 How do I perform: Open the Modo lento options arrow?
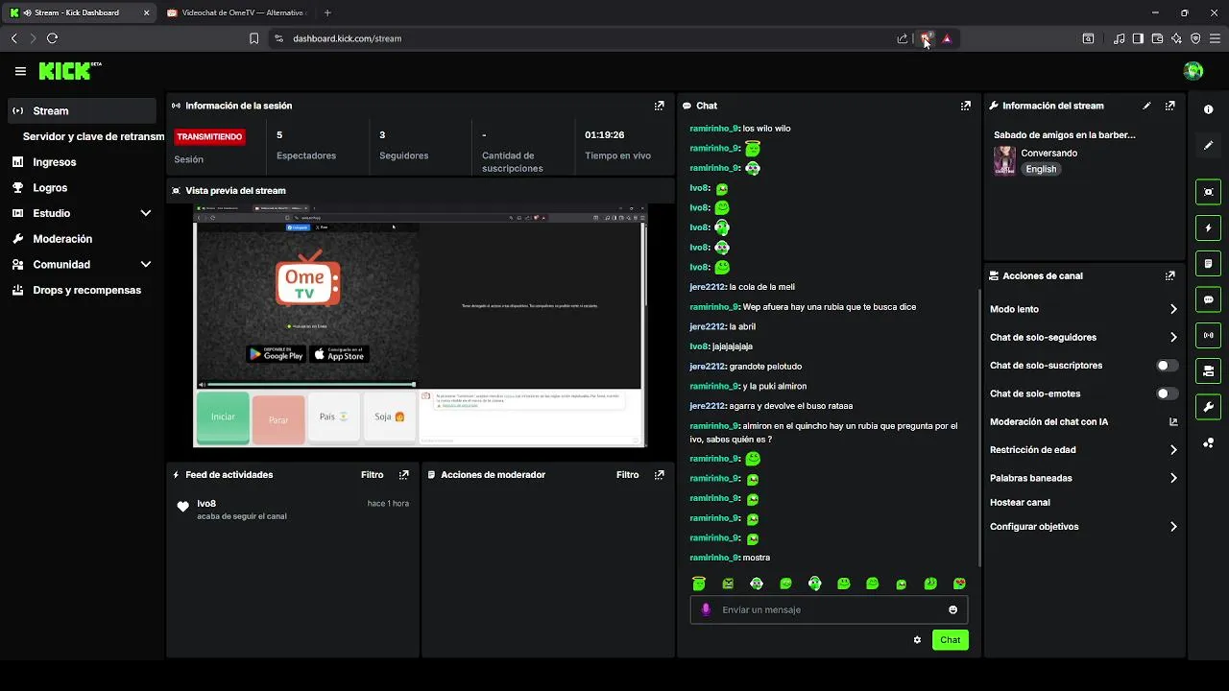click(x=1172, y=309)
